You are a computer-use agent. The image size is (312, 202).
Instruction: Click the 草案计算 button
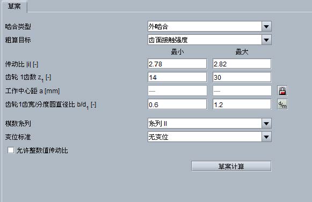tap(231, 166)
